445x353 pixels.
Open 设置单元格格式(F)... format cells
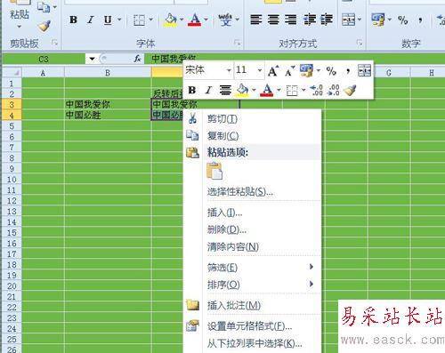coord(252,326)
